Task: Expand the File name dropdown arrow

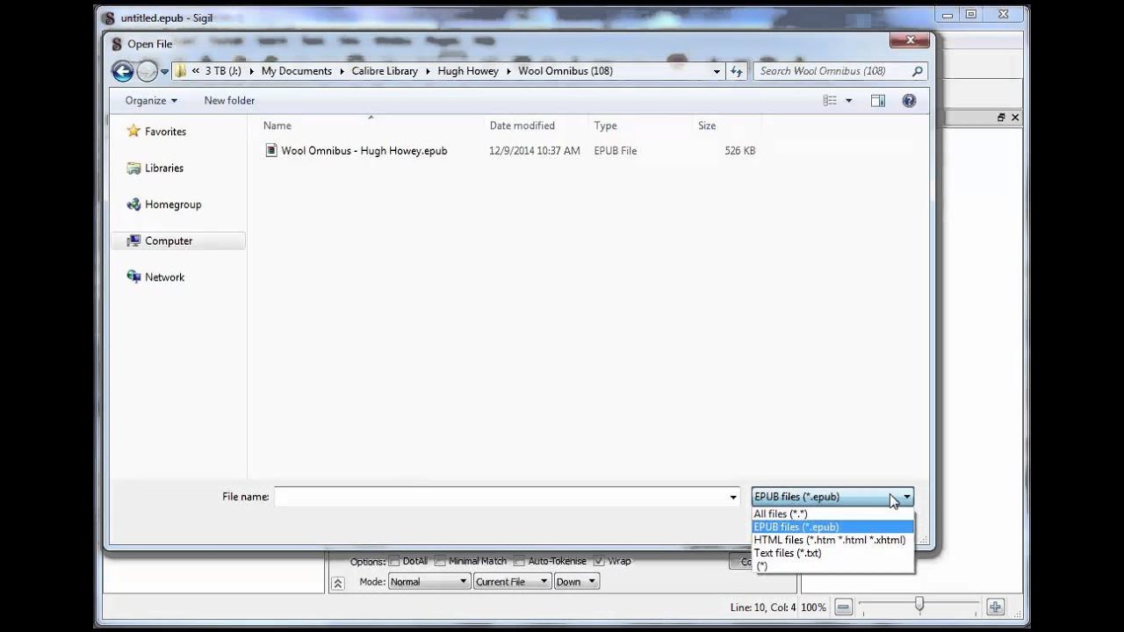Action: coord(733,497)
